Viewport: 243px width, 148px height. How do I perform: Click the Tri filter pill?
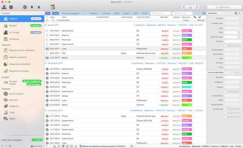(48, 13)
